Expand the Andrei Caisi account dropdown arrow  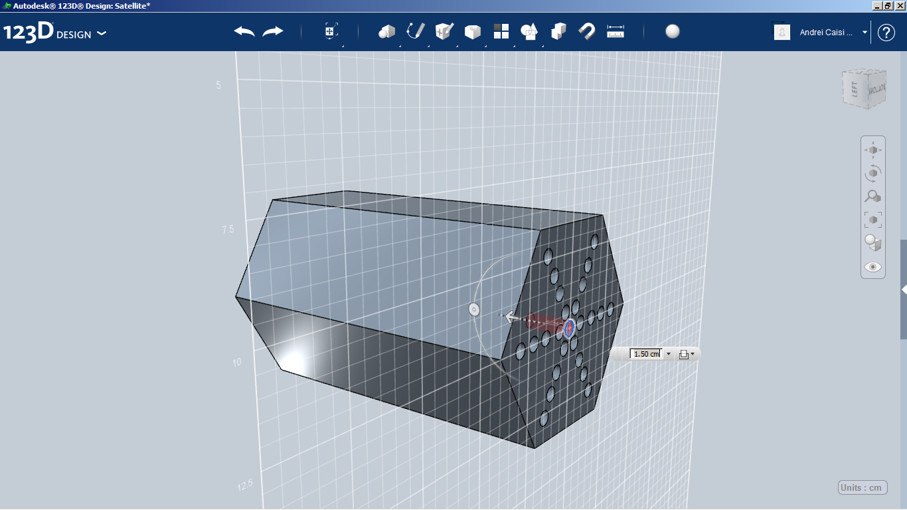click(865, 32)
